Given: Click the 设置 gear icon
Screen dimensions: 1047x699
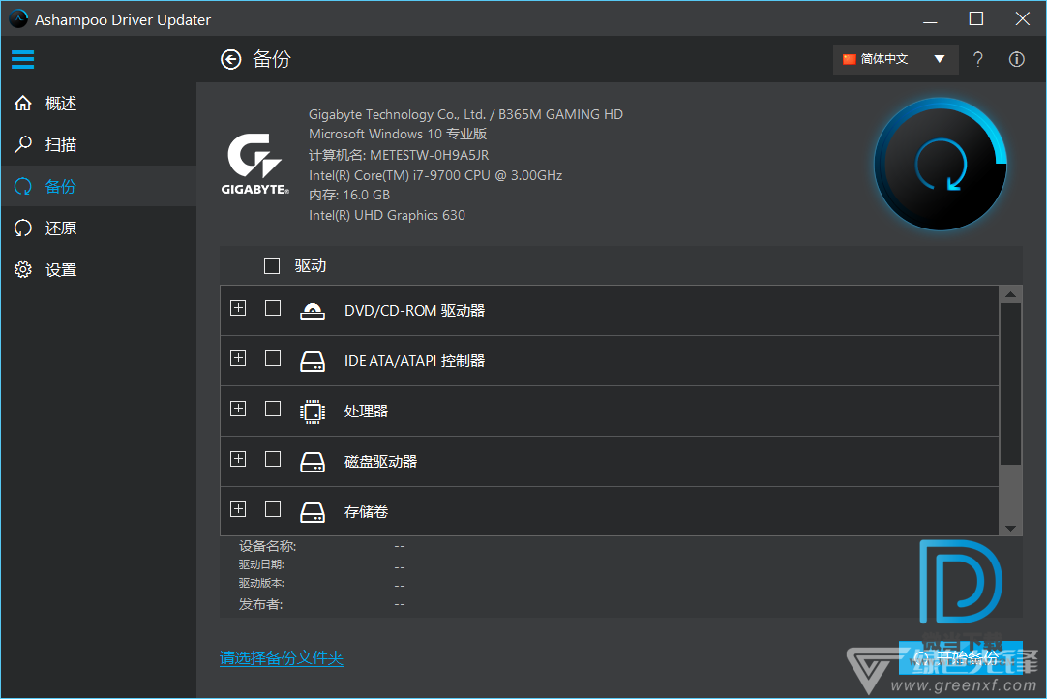Looking at the screenshot, I should pyautogui.click(x=23, y=269).
